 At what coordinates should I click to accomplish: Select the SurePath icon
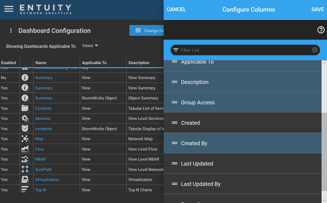[x=25, y=169]
